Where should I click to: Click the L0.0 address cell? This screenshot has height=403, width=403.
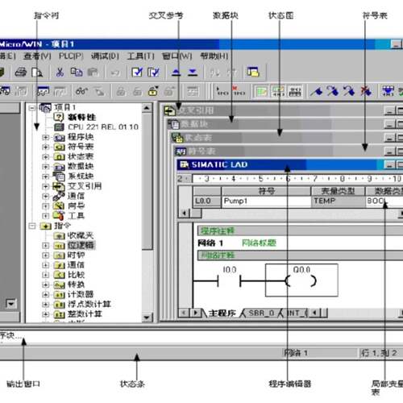point(207,201)
